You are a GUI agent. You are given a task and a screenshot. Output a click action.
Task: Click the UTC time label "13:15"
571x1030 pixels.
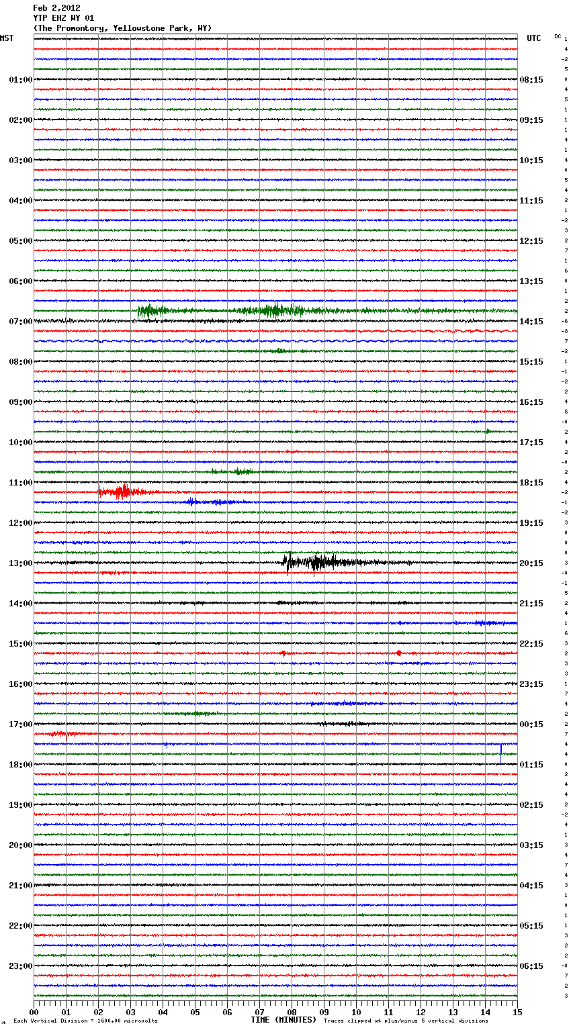coord(531,281)
